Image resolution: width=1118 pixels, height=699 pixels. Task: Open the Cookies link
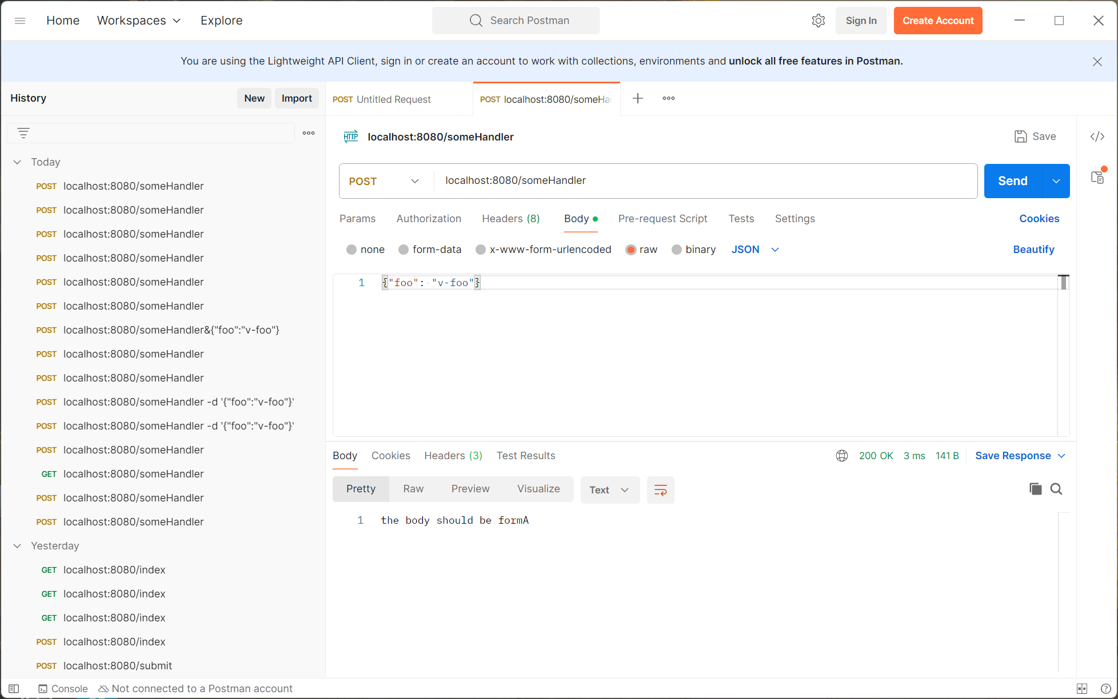pos(1039,219)
